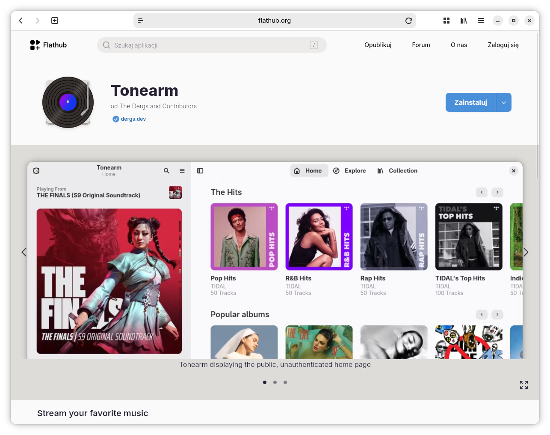This screenshot has width=550, height=435.
Task: Click the browser back arrow icon
Action: tap(21, 21)
